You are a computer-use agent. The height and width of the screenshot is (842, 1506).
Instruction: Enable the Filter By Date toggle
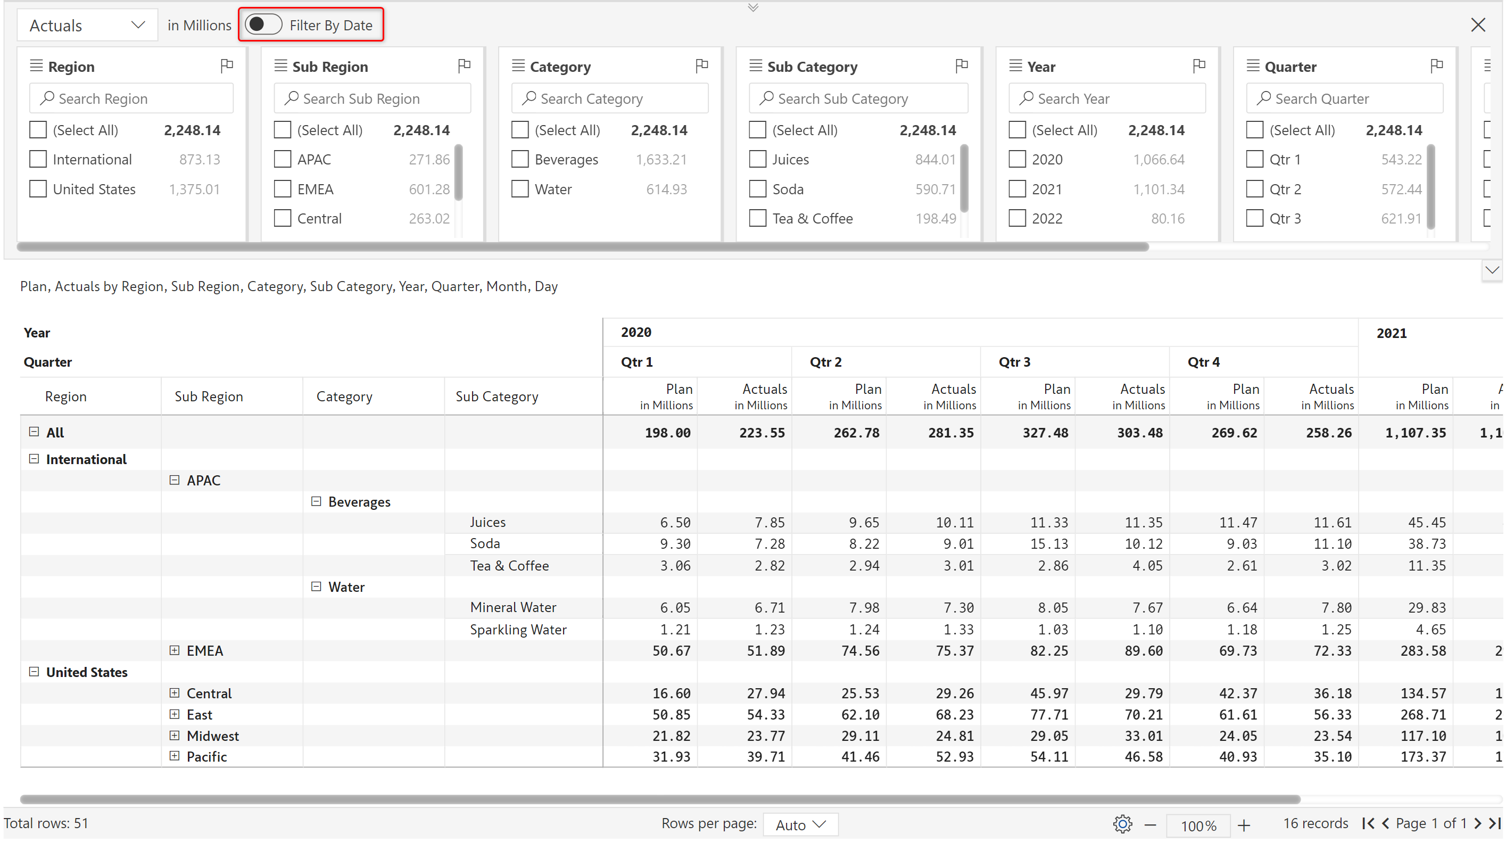263,25
